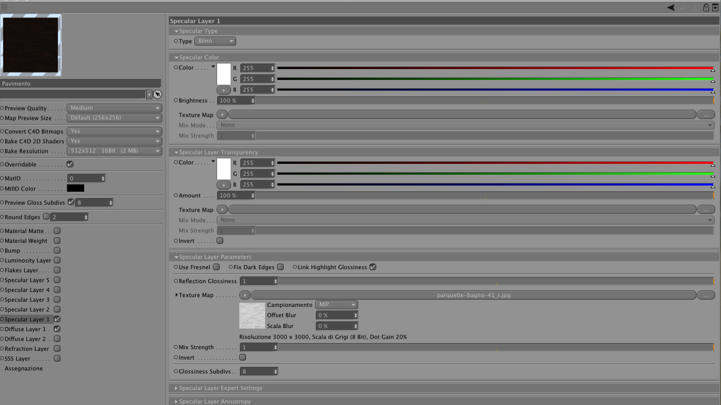Open the Refraction Layer tab
Screen dimensions: 721x405
(x=27, y=349)
